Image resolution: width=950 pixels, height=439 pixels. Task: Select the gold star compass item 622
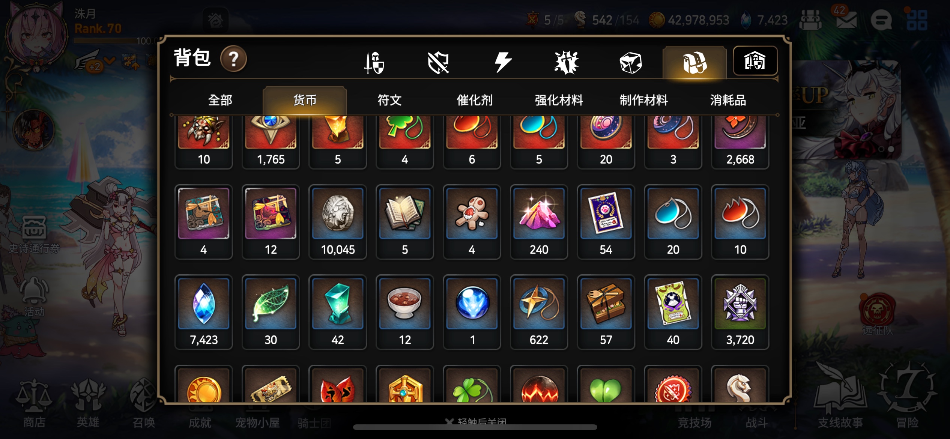539,312
